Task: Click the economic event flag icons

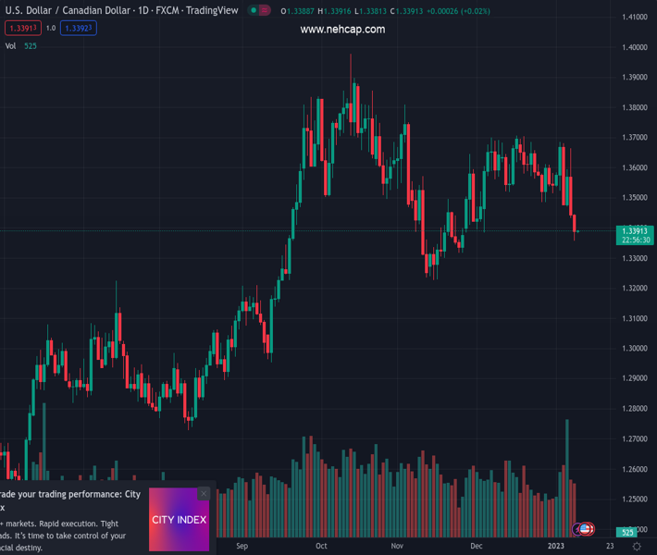Action: point(584,529)
